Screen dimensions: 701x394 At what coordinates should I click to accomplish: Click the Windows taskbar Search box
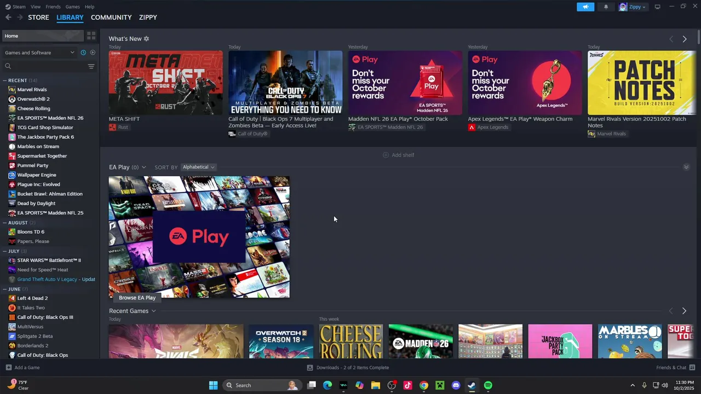(x=262, y=385)
